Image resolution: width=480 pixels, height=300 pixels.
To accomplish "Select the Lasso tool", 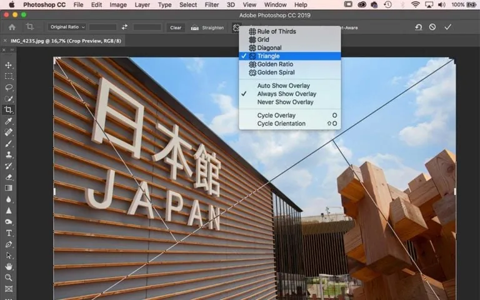I will 9,87.
